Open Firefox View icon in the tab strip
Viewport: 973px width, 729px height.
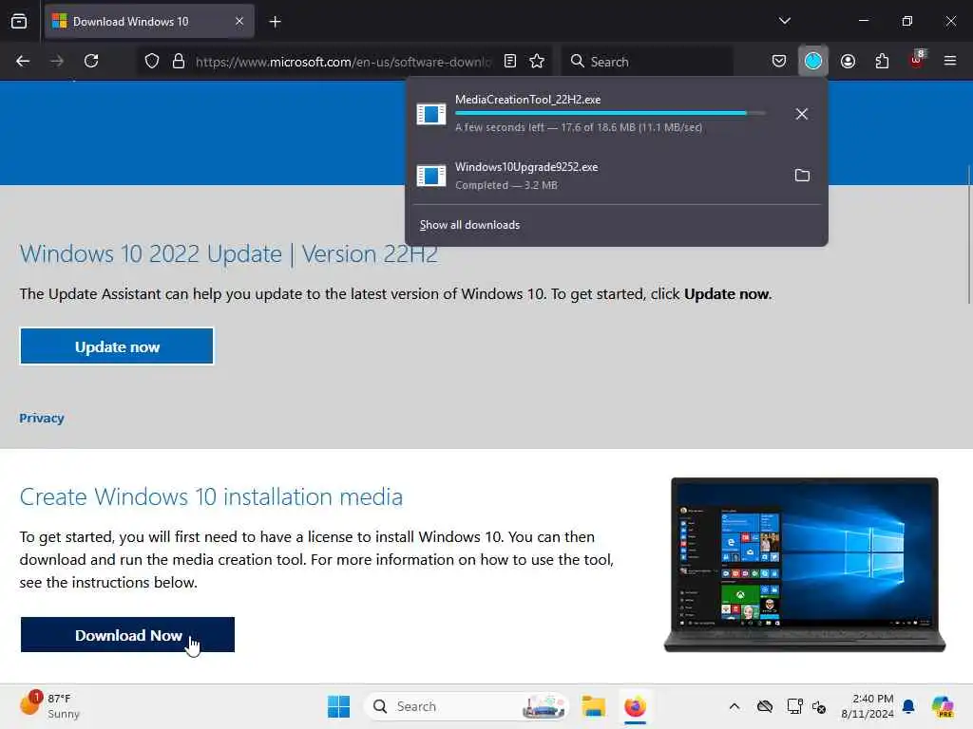19,21
